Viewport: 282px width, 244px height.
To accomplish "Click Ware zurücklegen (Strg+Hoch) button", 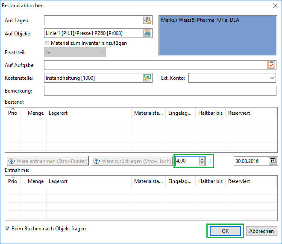I will tap(132, 161).
